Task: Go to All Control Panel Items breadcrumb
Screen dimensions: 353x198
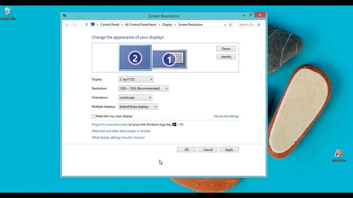Action: [x=141, y=25]
